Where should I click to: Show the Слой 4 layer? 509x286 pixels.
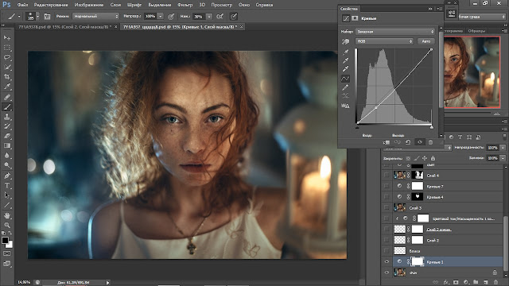[387, 176]
